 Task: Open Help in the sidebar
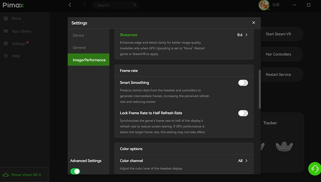coord(16,56)
